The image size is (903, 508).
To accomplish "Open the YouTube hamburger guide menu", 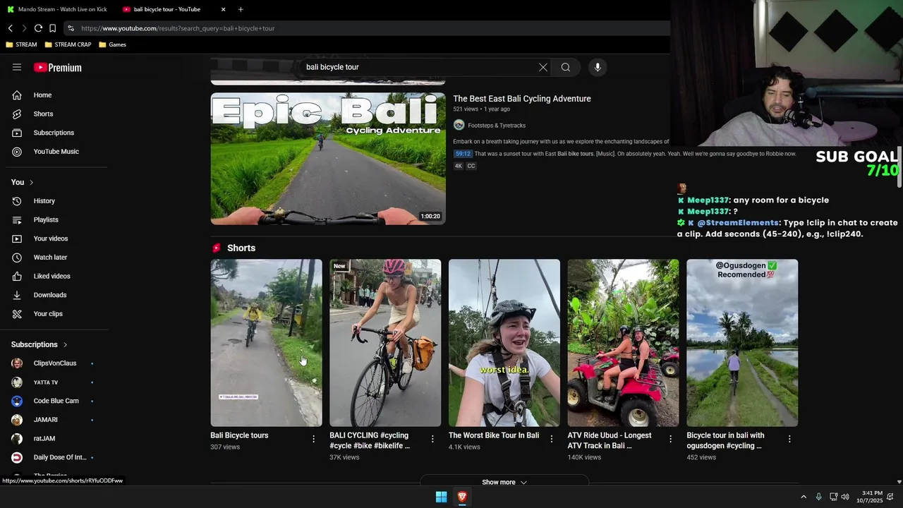I will click(17, 67).
